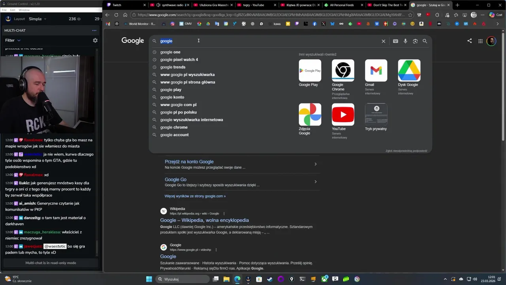This screenshot has width=506, height=285.
Task: Open search by image (Lens) icon
Action: pyautogui.click(x=415, y=41)
